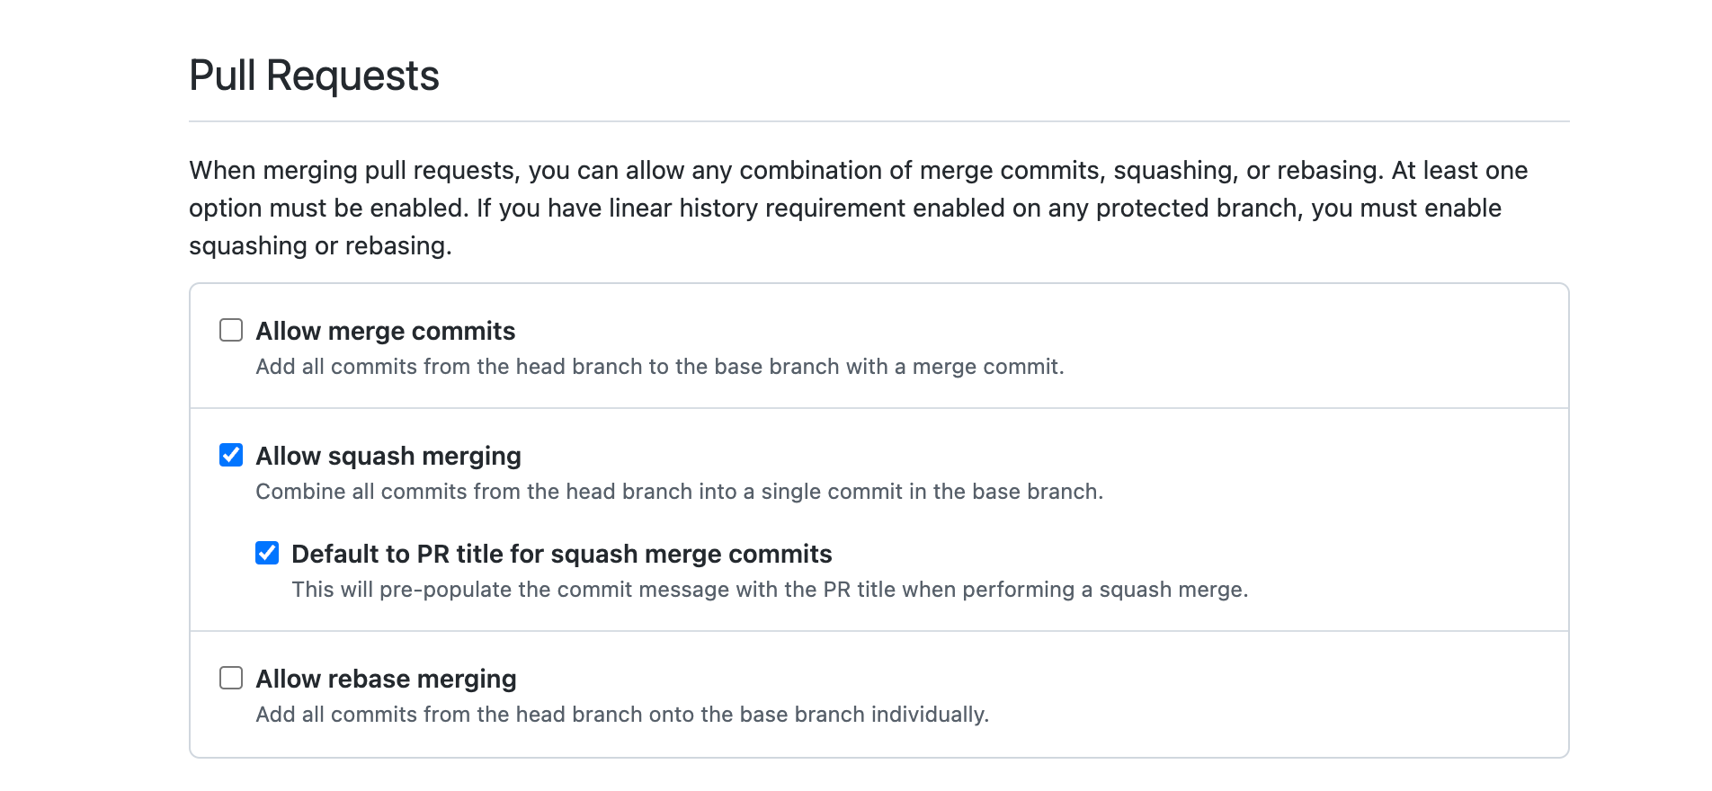Click the merge commit description text
Image resolution: width=1712 pixels, height=791 pixels.
[660, 366]
